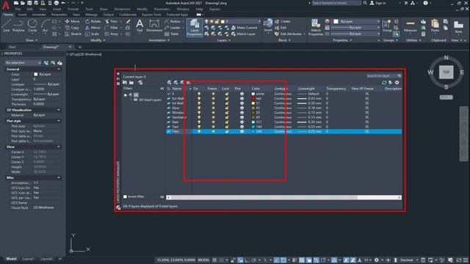The height and width of the screenshot is (264, 470).
Task: Collapse the View section in Properties
Action: [x=59, y=147]
